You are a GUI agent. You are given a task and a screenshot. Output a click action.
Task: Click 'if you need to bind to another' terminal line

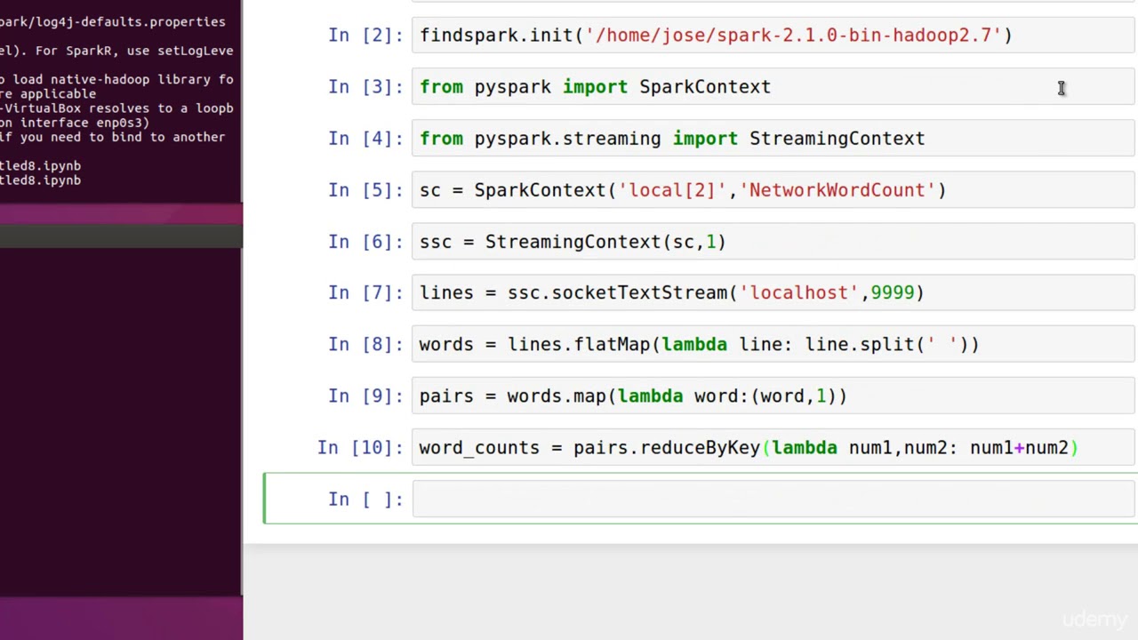coord(113,137)
